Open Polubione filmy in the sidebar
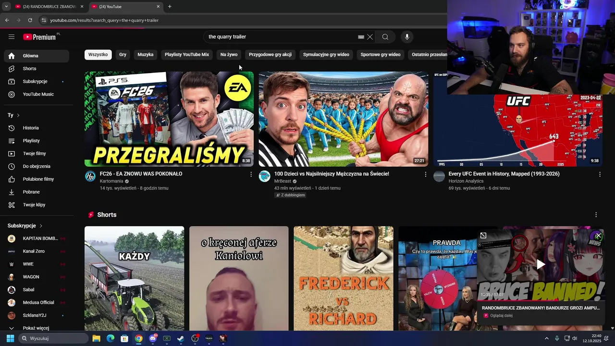Viewport: 615px width, 346px height. pos(37,179)
